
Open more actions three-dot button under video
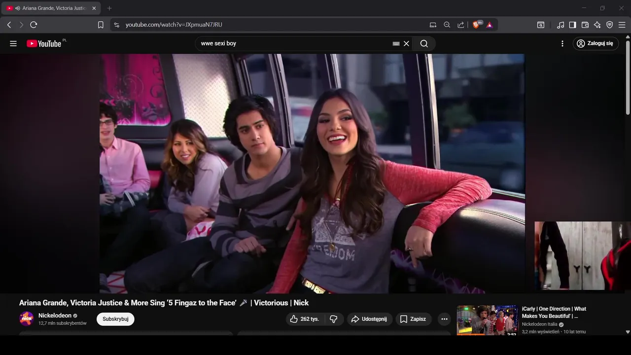(444, 319)
